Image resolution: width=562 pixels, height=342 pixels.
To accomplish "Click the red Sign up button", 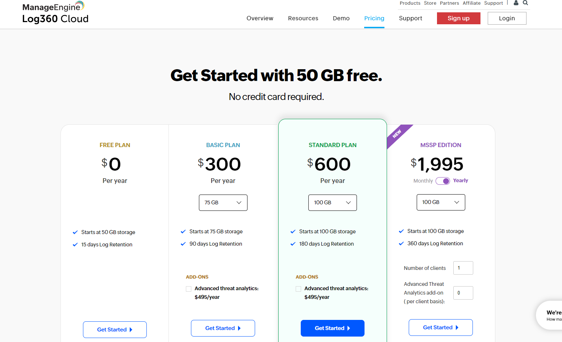I will click(458, 18).
